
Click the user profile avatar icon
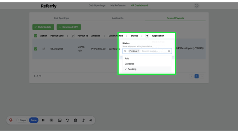pos(196,6)
